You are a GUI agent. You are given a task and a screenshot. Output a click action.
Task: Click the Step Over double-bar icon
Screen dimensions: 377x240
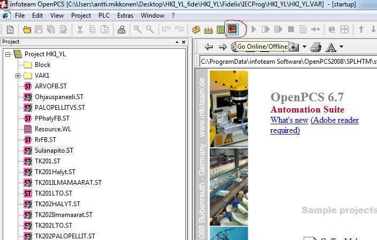coord(278,29)
